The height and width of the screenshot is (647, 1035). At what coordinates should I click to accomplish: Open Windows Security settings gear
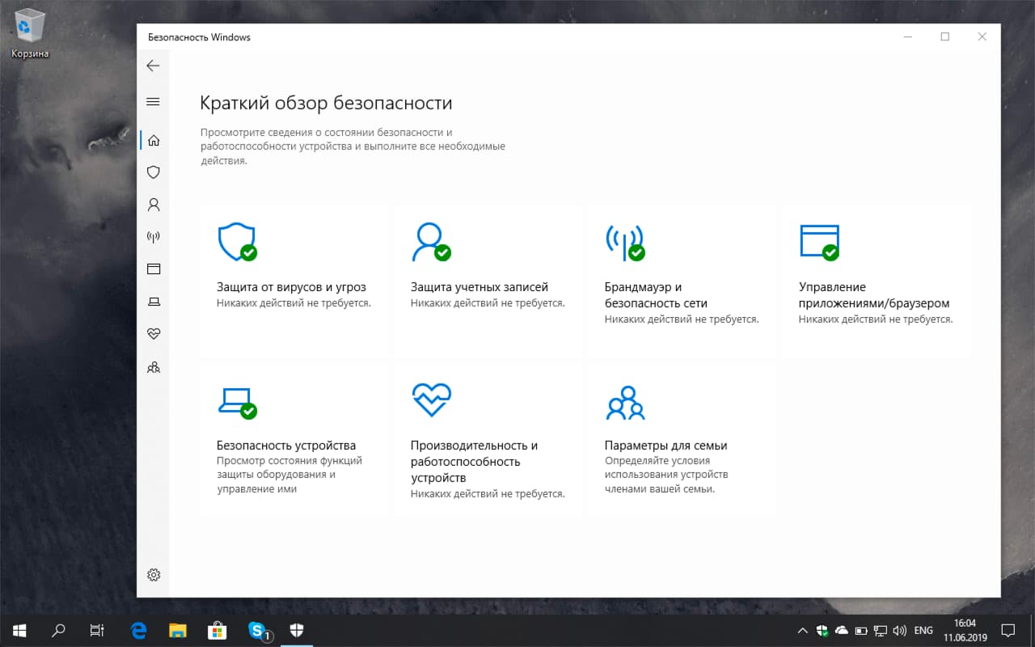tap(153, 574)
